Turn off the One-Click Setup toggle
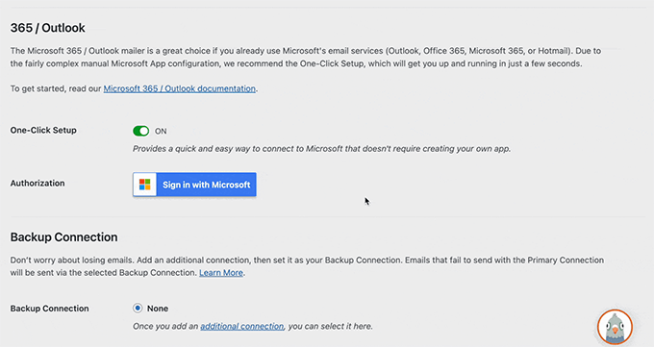 (x=141, y=131)
